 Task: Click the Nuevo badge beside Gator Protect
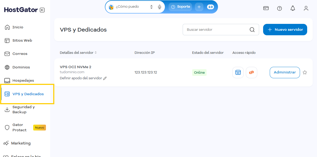point(39,128)
